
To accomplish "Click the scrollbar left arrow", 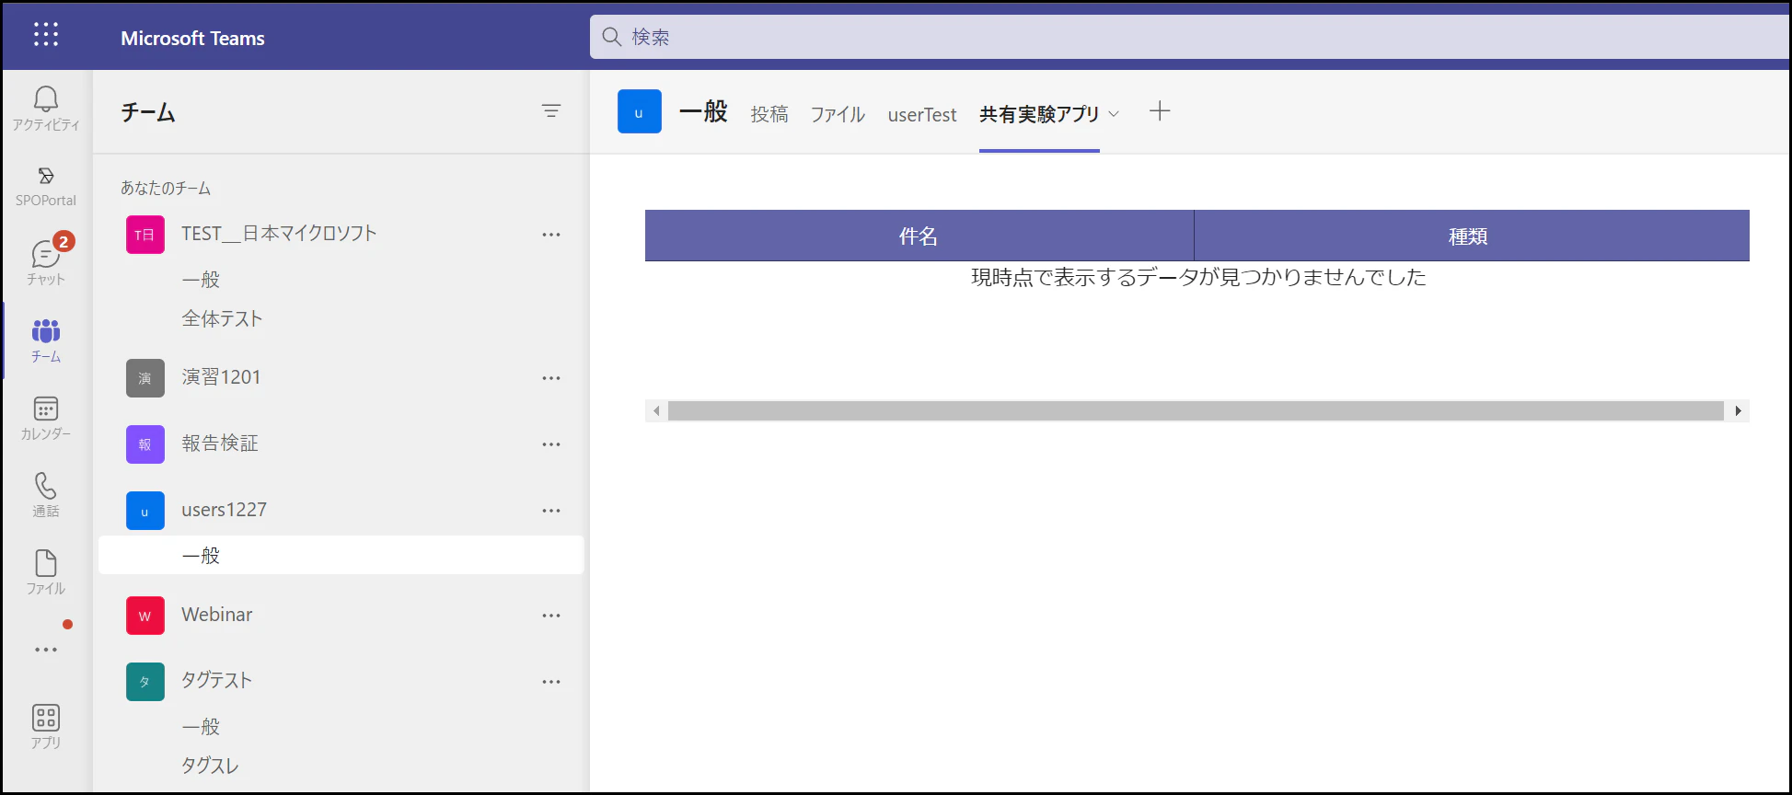I will [x=656, y=411].
